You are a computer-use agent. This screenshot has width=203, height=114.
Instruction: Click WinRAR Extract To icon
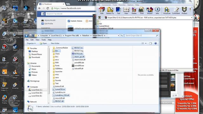(110, 10)
